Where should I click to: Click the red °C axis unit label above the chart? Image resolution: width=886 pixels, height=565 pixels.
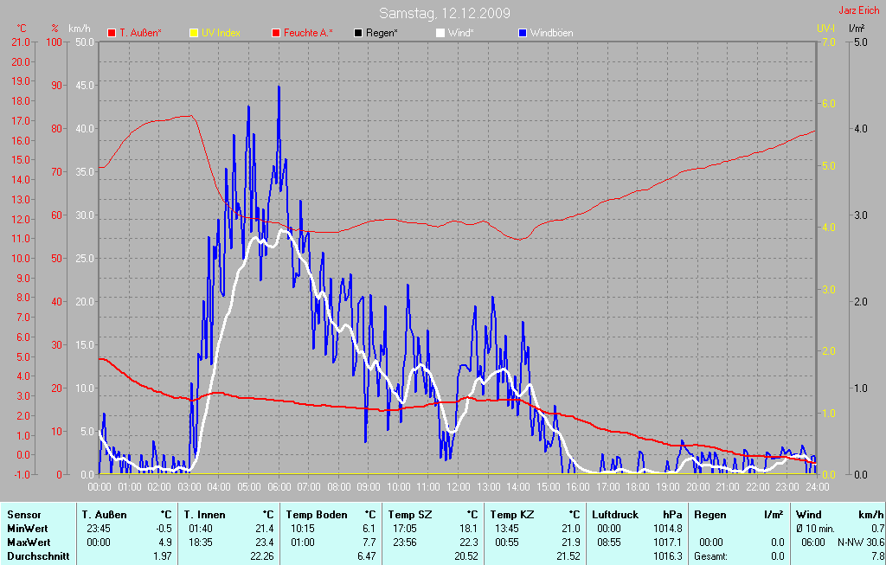click(22, 29)
